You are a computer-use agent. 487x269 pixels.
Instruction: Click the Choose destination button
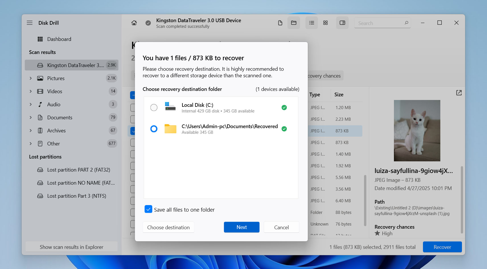(169, 227)
